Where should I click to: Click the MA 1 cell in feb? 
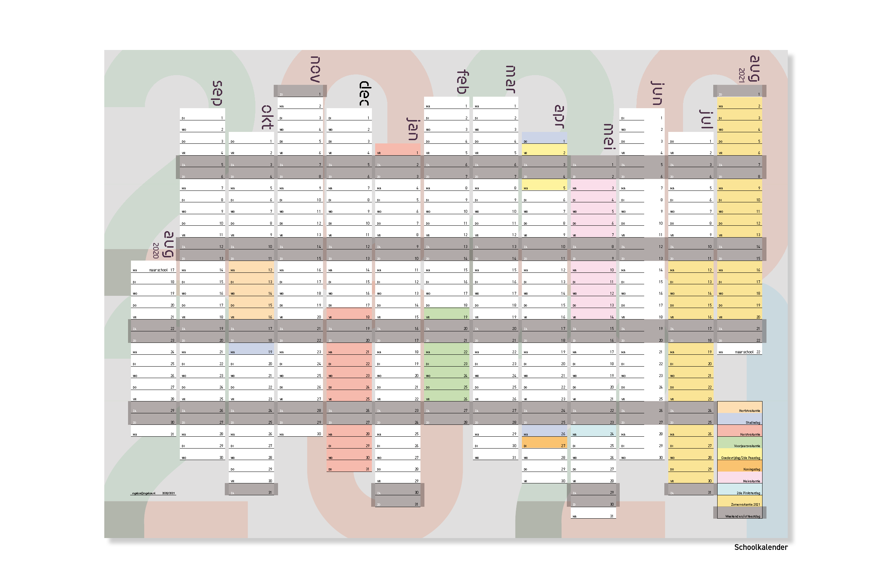tap(447, 103)
